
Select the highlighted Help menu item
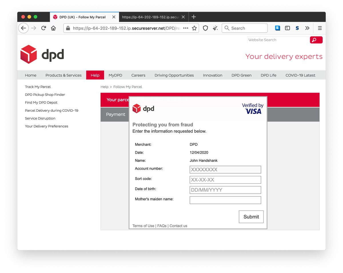[x=95, y=75]
